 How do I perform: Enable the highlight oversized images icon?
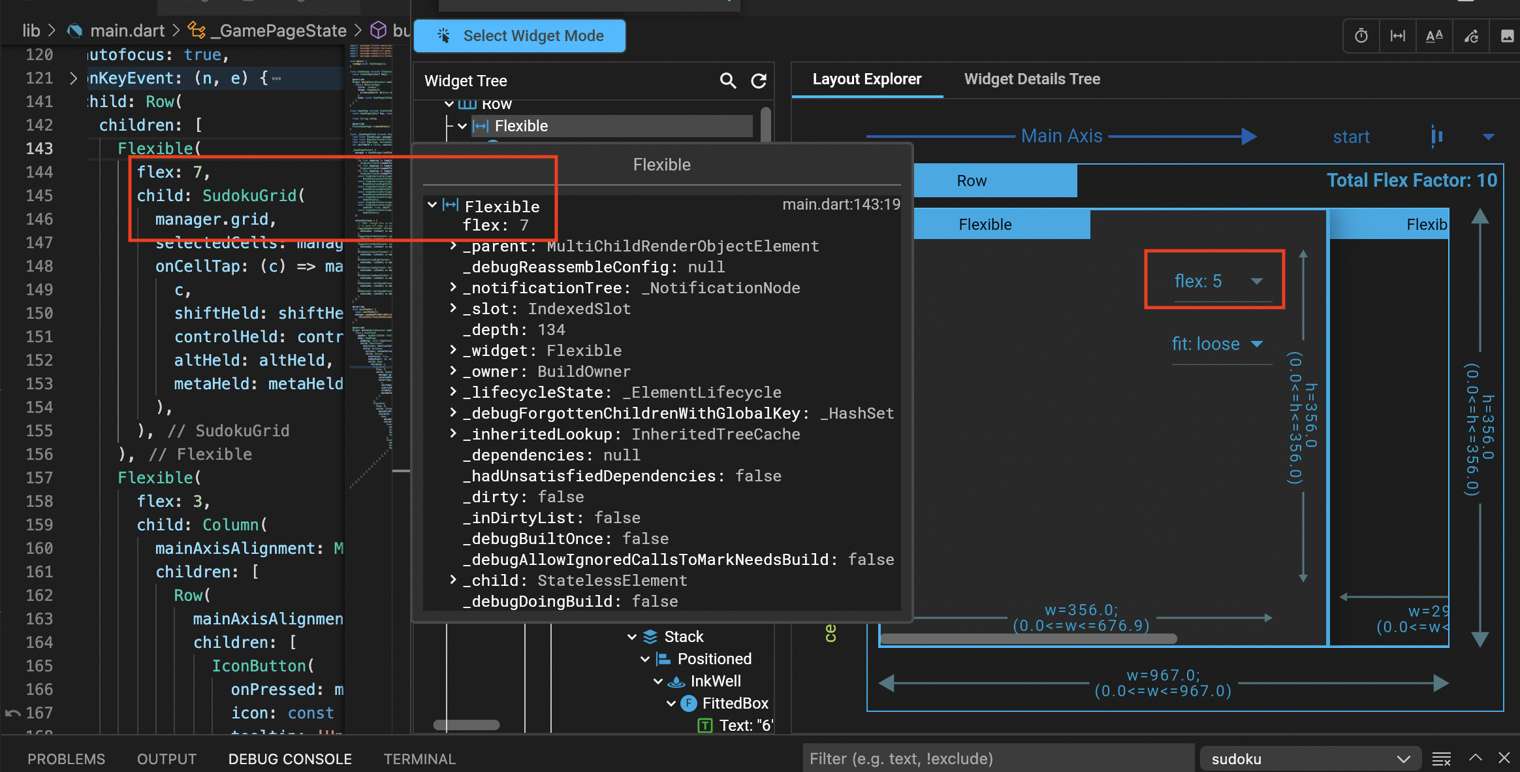point(1507,36)
